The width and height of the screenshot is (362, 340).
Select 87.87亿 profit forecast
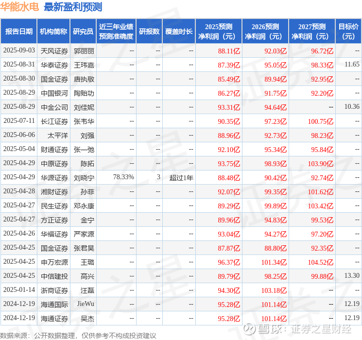tap(229, 248)
